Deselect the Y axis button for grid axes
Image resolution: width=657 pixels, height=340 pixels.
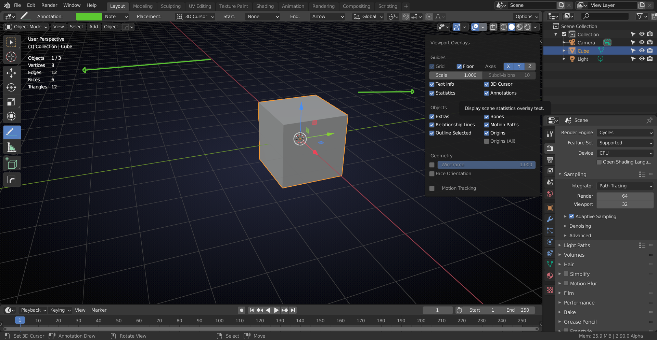[x=519, y=67]
